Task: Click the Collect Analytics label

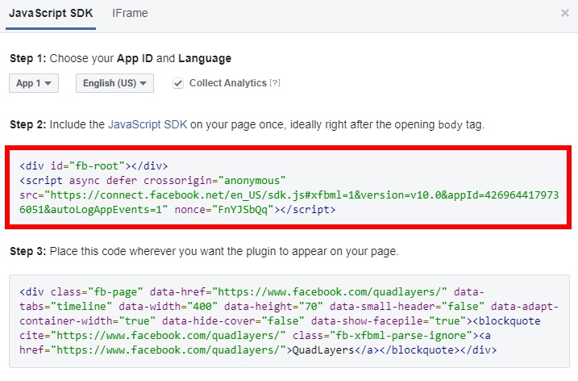Action: pyautogui.click(x=228, y=83)
